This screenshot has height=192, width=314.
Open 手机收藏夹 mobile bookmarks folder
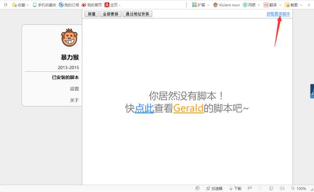[x=44, y=5]
